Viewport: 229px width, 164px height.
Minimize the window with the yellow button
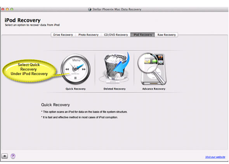click(x=7, y=9)
